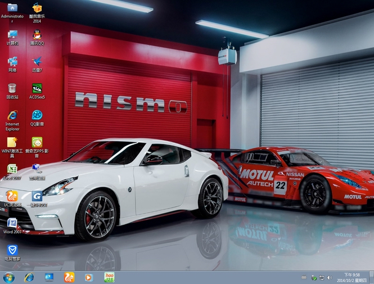Launch 酷我音乐 2014 from the desktop
The height and width of the screenshot is (284, 374).
tap(37, 12)
